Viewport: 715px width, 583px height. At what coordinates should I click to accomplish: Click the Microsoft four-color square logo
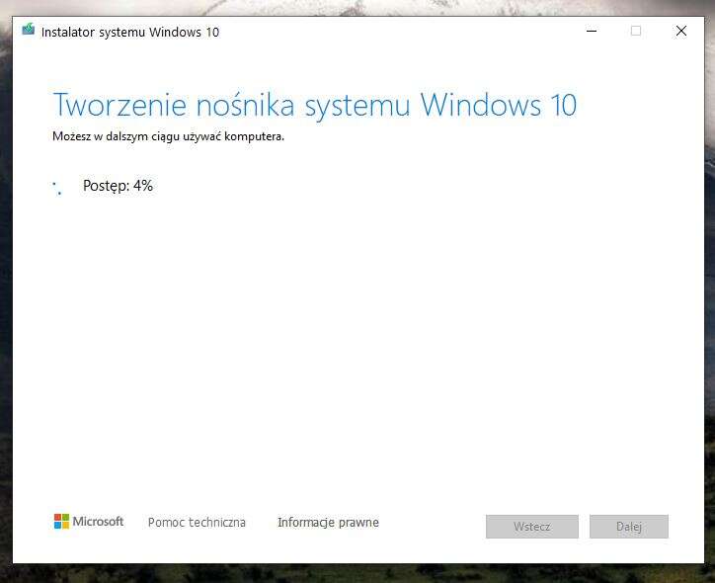(61, 522)
